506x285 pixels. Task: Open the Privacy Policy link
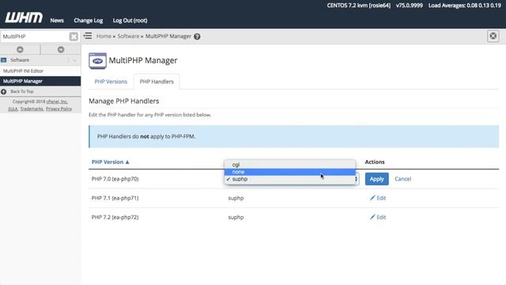(x=59, y=109)
